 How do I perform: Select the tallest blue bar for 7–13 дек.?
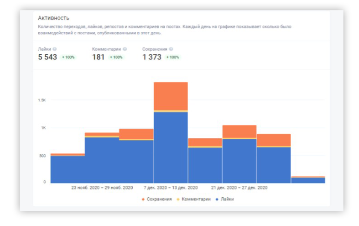(171, 147)
